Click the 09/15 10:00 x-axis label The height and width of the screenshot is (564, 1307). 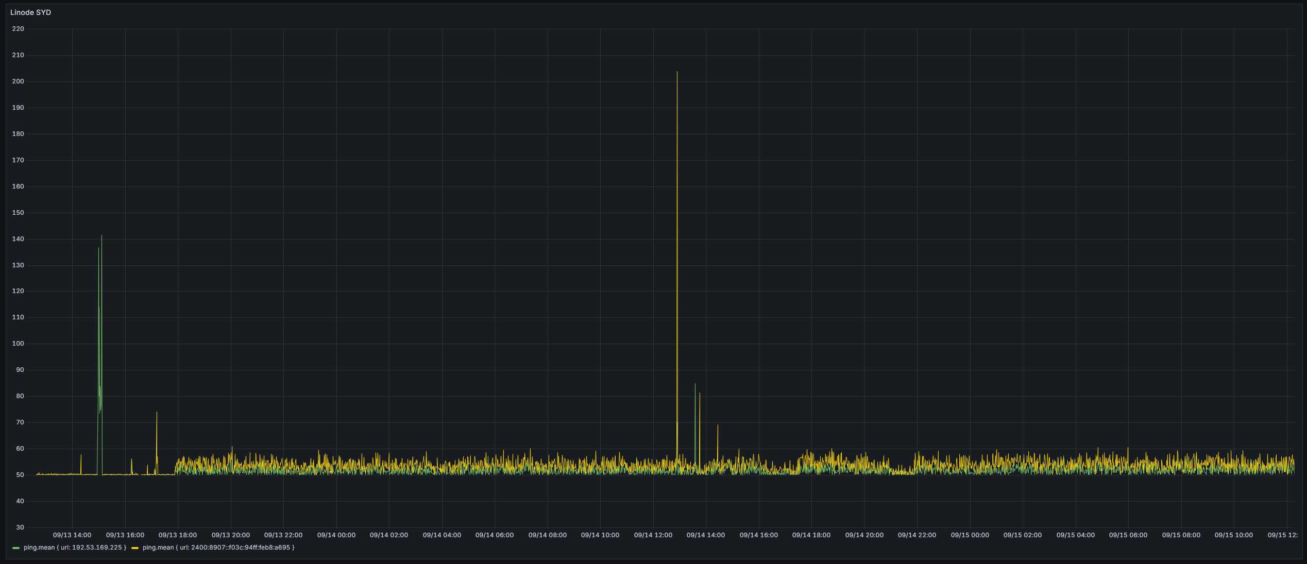1234,535
